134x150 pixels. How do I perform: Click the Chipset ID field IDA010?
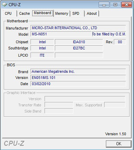(x=79, y=42)
